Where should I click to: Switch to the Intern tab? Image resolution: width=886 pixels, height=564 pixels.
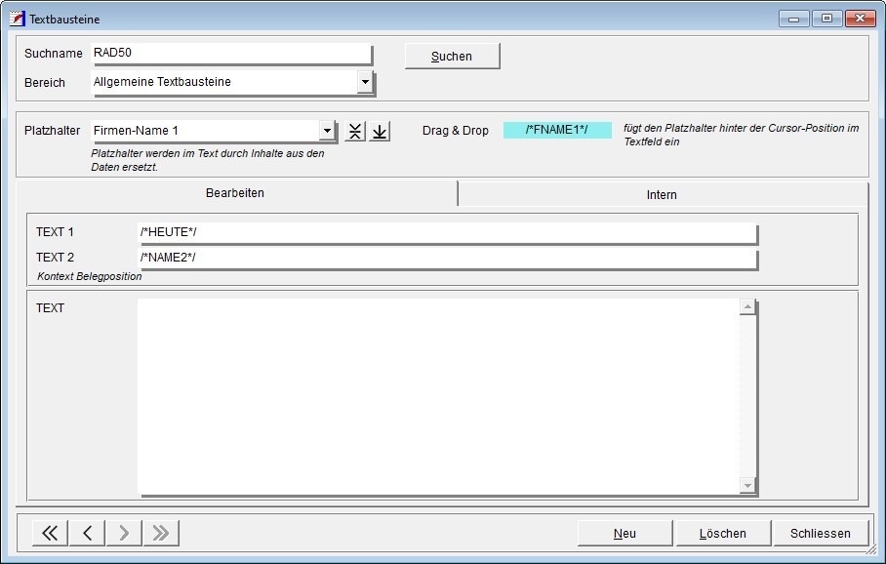(662, 195)
